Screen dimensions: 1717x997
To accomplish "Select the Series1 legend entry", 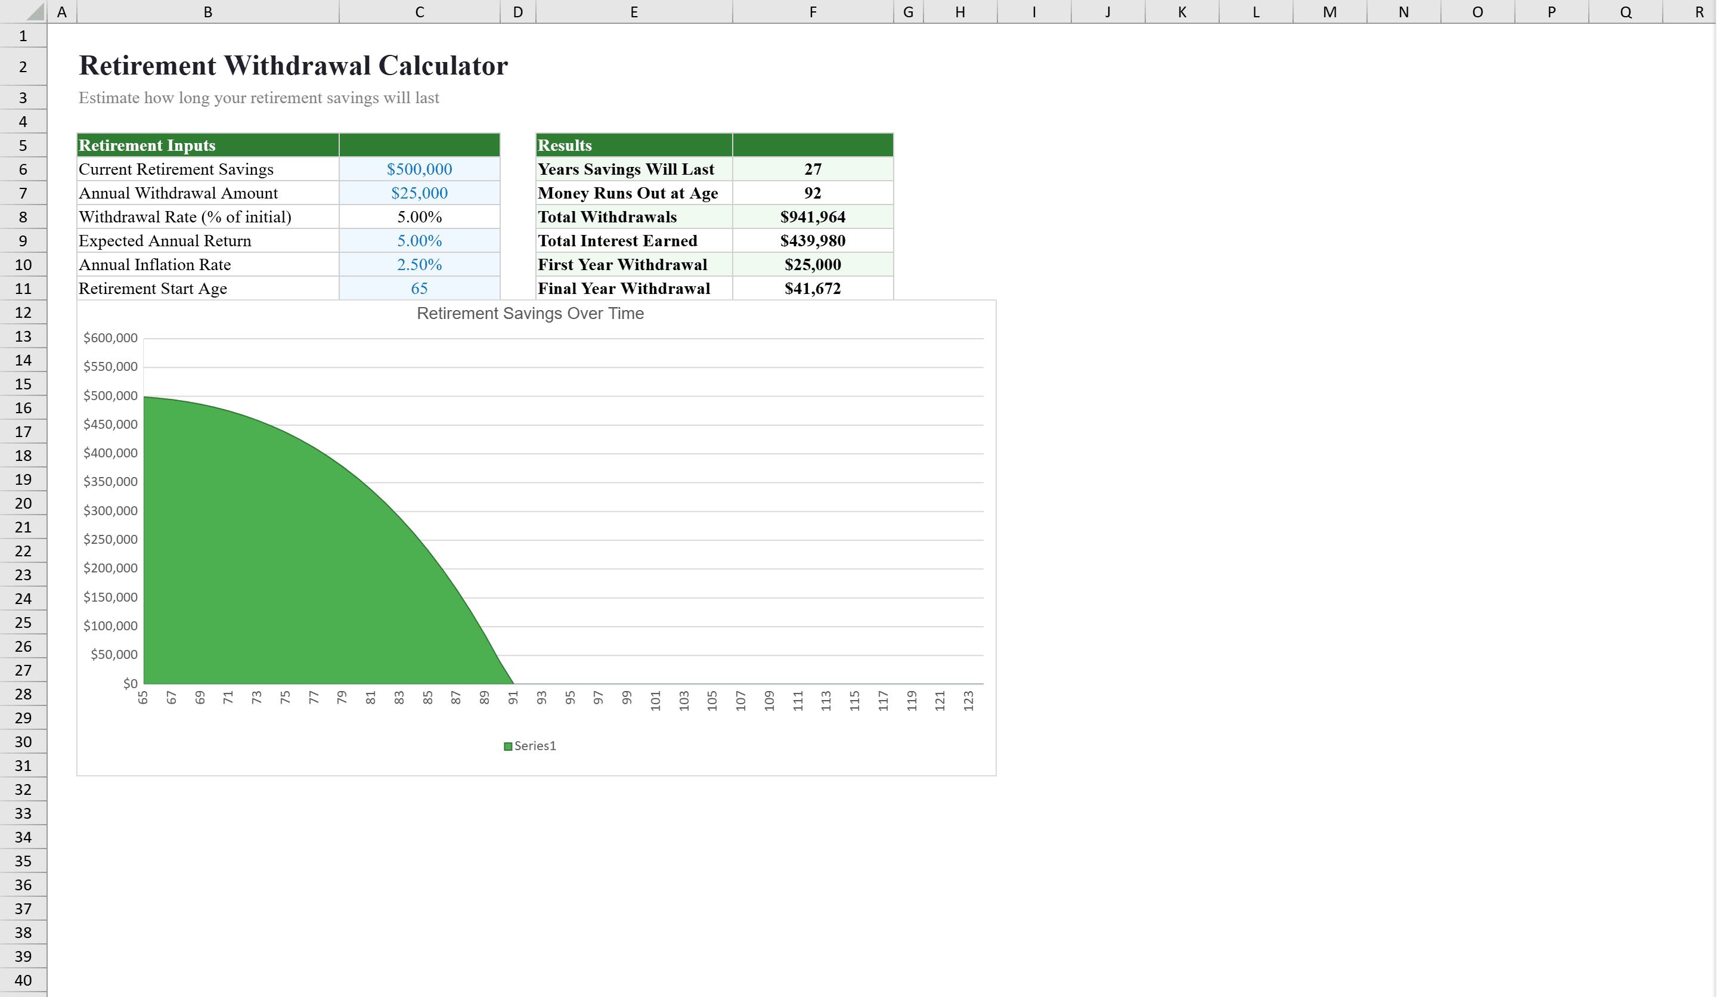I will point(529,745).
